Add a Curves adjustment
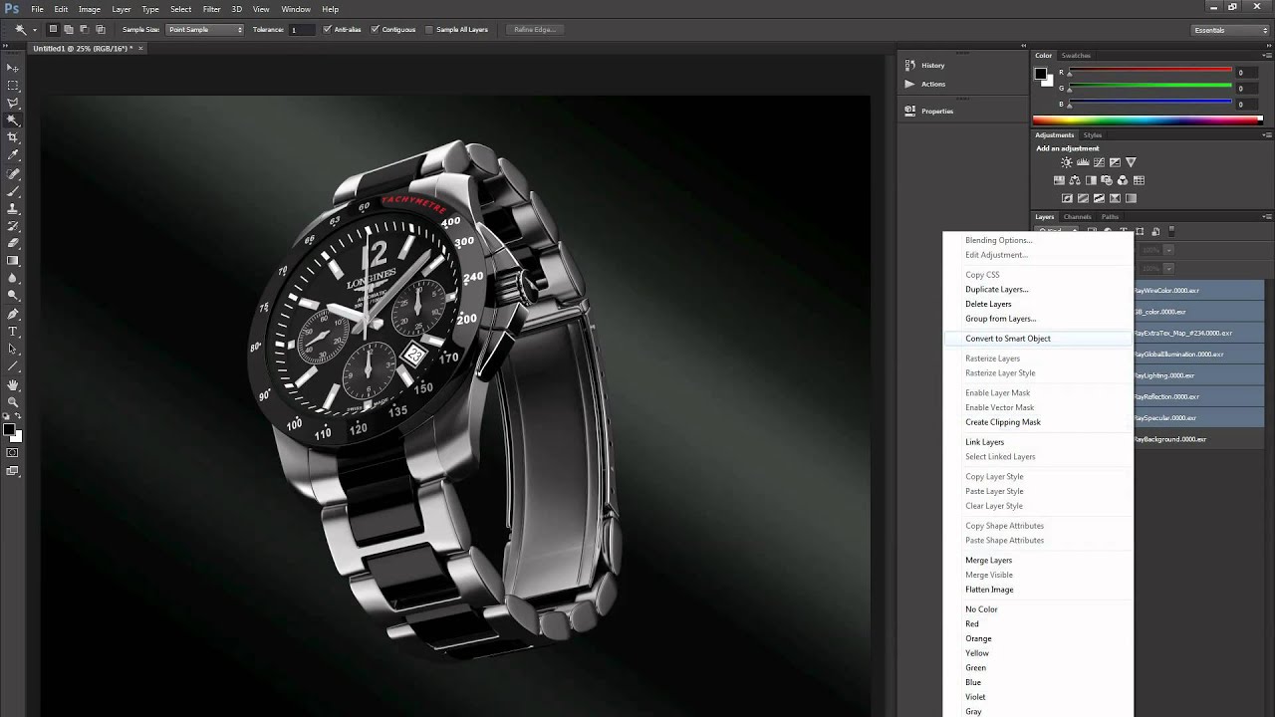Viewport: 1275px width, 717px height. pyautogui.click(x=1099, y=162)
